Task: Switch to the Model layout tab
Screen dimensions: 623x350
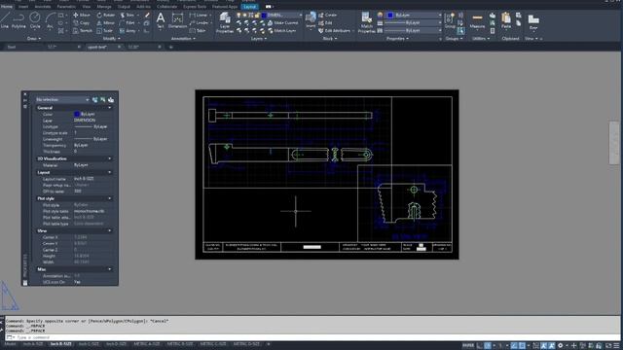Action: [10, 344]
